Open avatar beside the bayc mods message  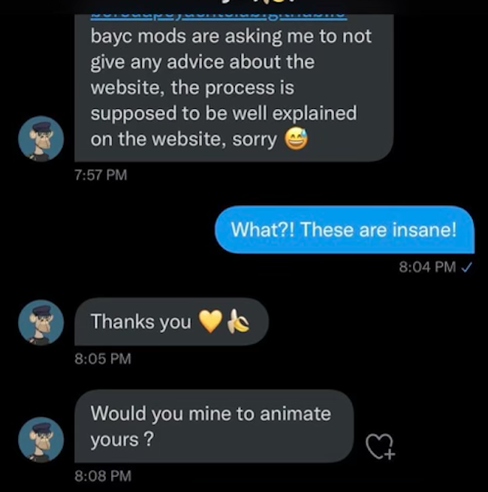click(41, 139)
